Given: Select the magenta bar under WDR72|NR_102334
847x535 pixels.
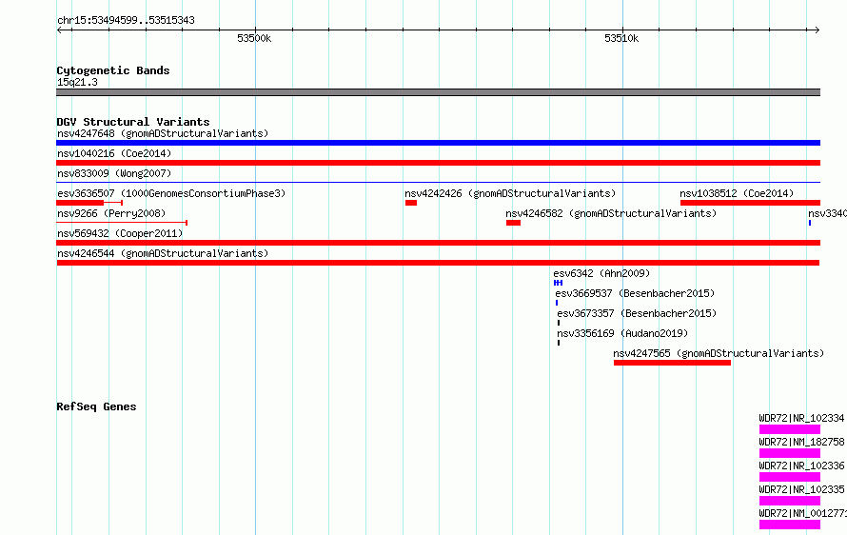Looking at the screenshot, I should [x=790, y=429].
